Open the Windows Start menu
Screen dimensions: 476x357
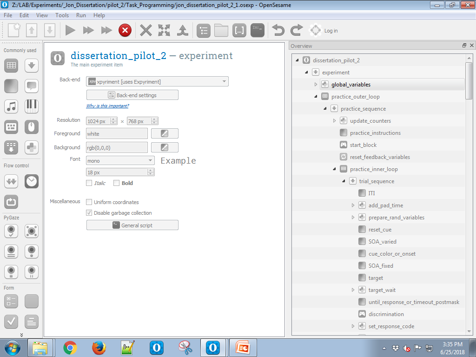click(x=13, y=348)
